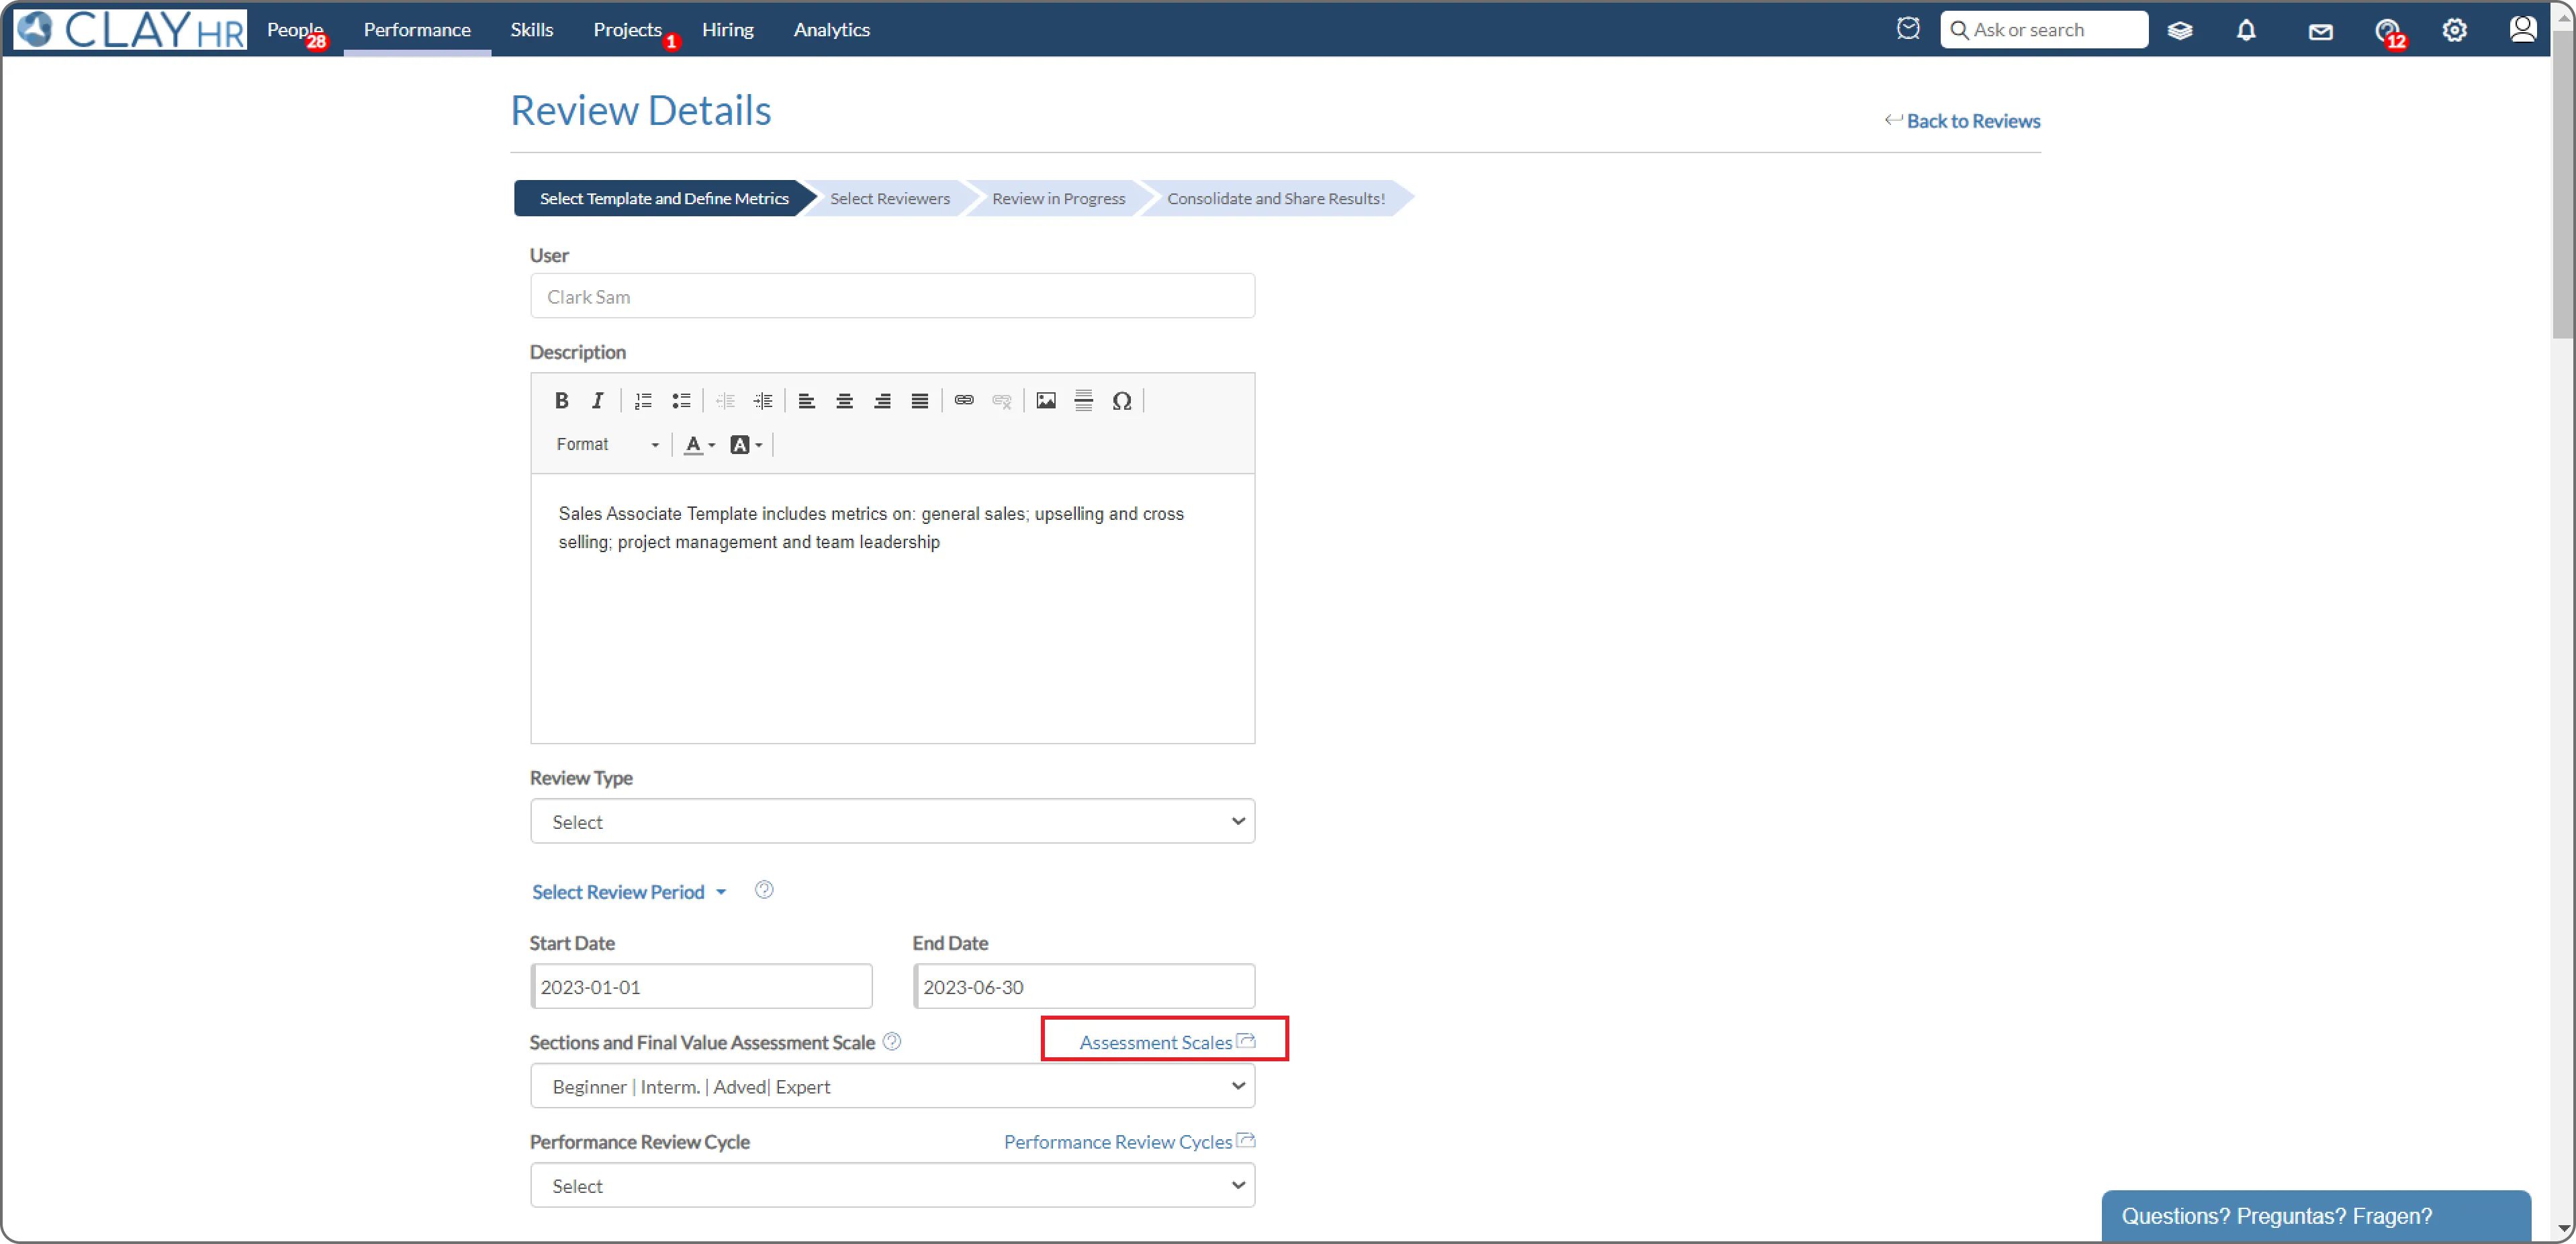The image size is (2576, 1244).
Task: Open the notifications bell
Action: pos(2246,30)
